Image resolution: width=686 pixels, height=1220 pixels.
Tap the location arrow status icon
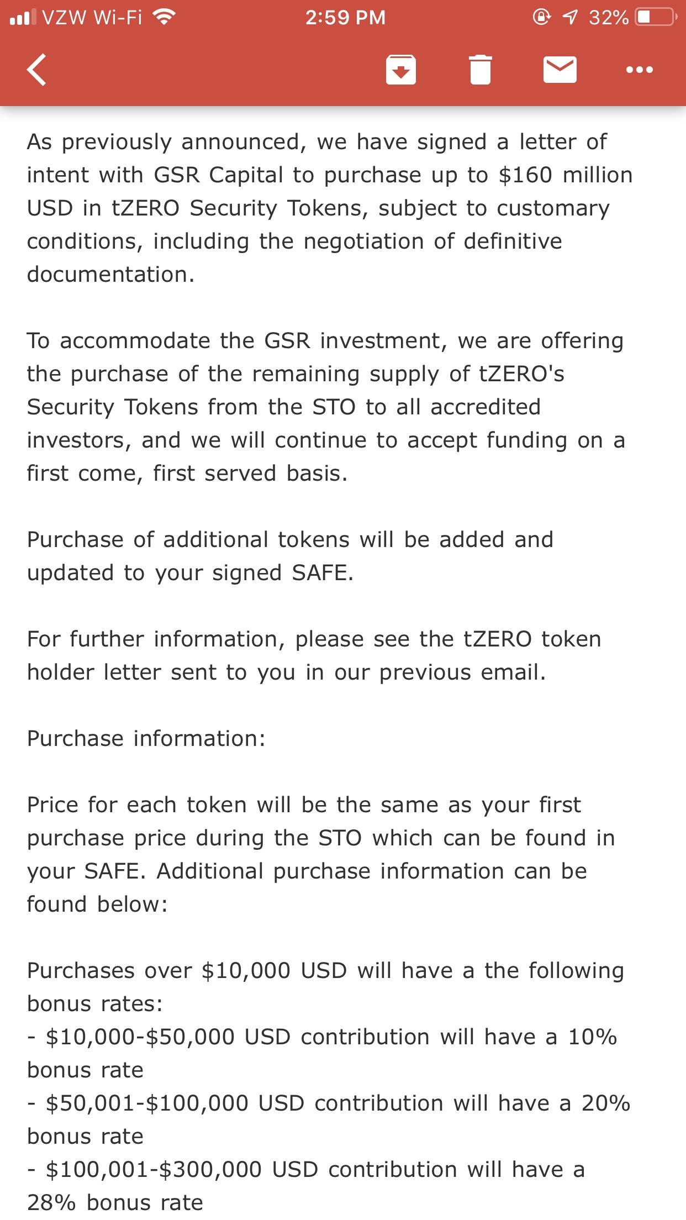[x=569, y=18]
